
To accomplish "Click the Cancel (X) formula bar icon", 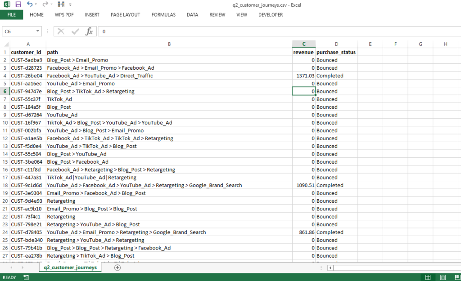I will (61, 31).
